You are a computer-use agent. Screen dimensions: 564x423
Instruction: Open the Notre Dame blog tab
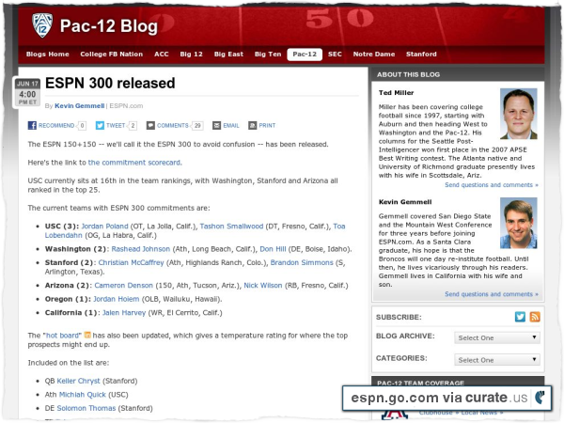[x=374, y=54]
